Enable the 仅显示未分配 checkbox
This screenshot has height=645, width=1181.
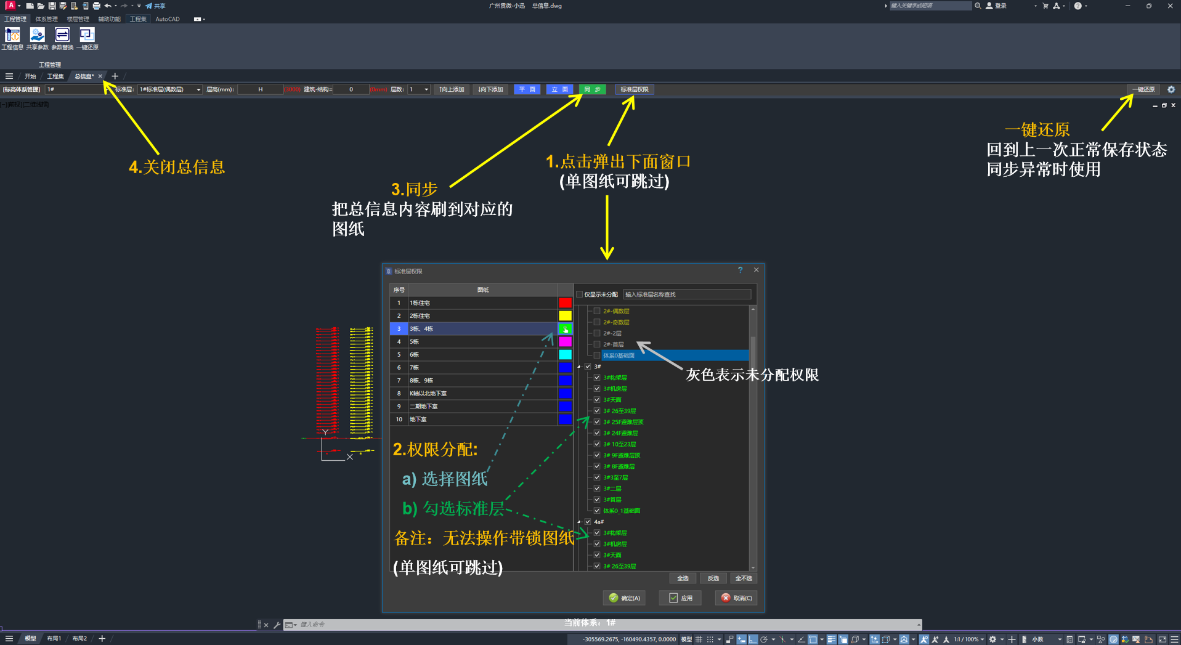click(x=579, y=294)
